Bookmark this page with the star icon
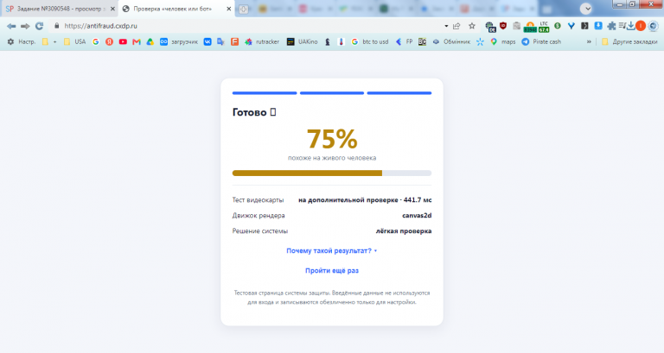This screenshot has height=353, width=664. click(x=472, y=26)
